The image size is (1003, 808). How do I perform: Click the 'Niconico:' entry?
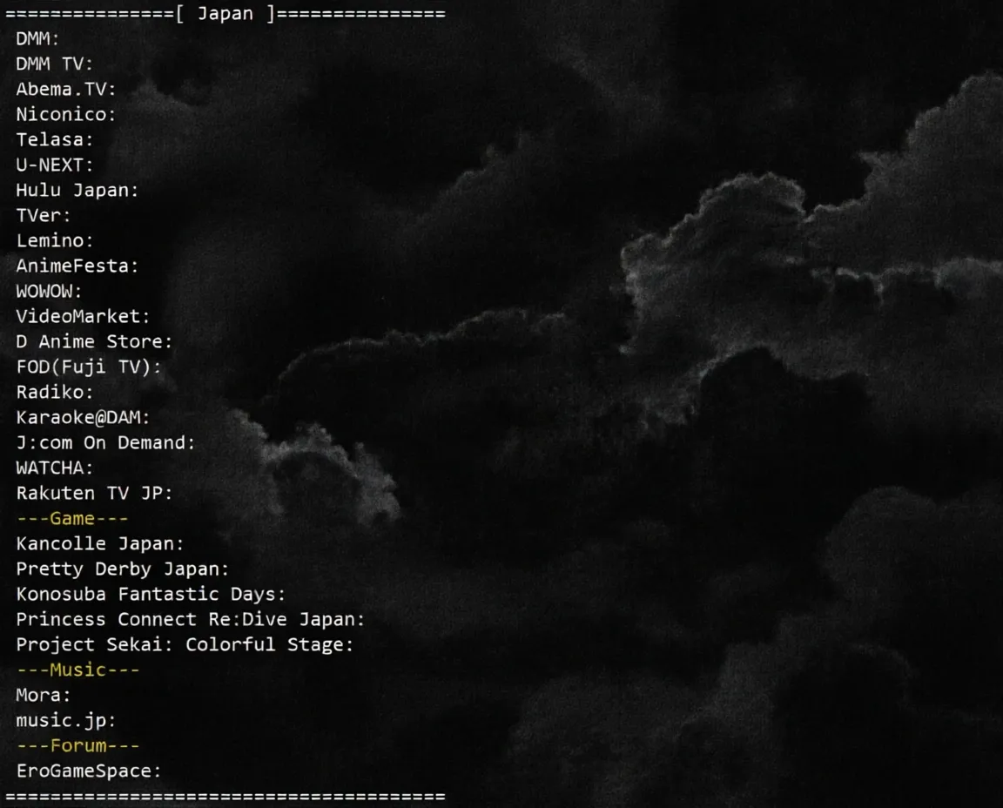[x=66, y=115]
